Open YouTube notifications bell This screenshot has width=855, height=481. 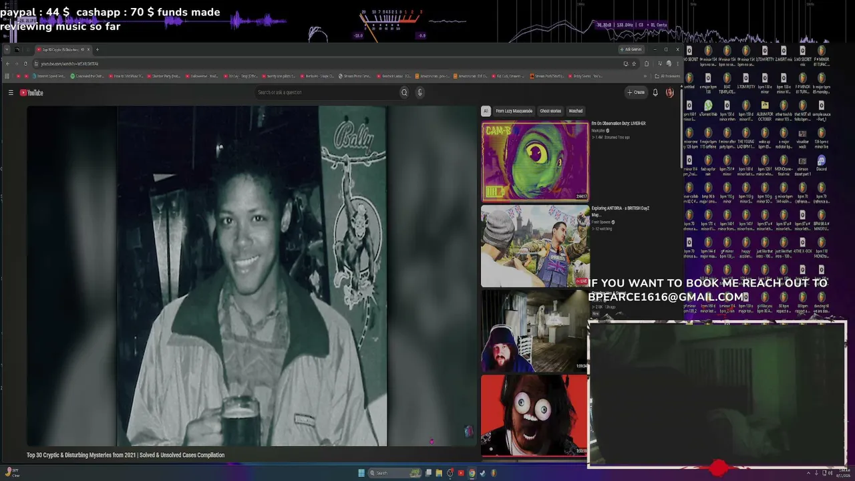(x=655, y=92)
